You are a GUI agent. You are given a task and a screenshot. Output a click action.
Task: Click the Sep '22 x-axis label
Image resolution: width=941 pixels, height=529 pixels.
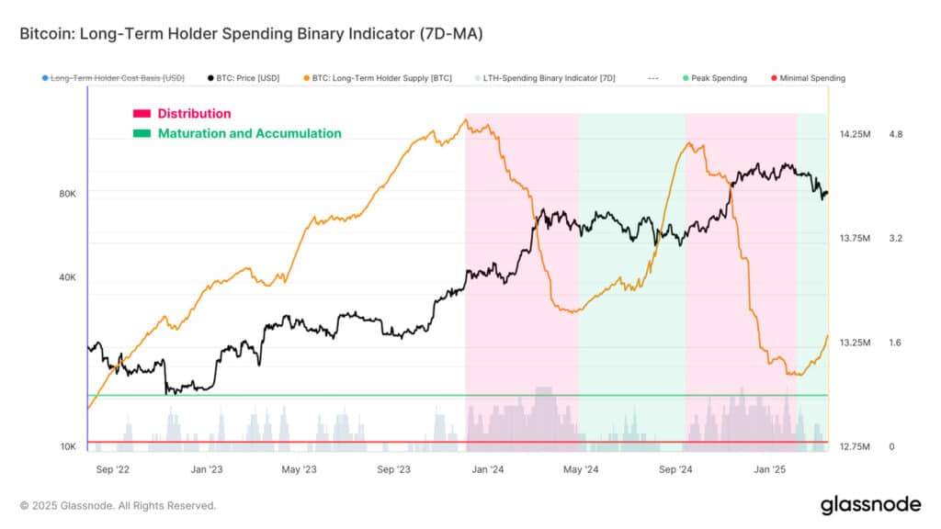tap(113, 469)
